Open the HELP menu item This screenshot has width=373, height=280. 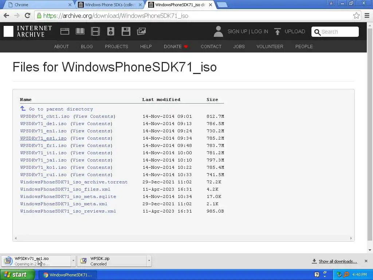[146, 46]
